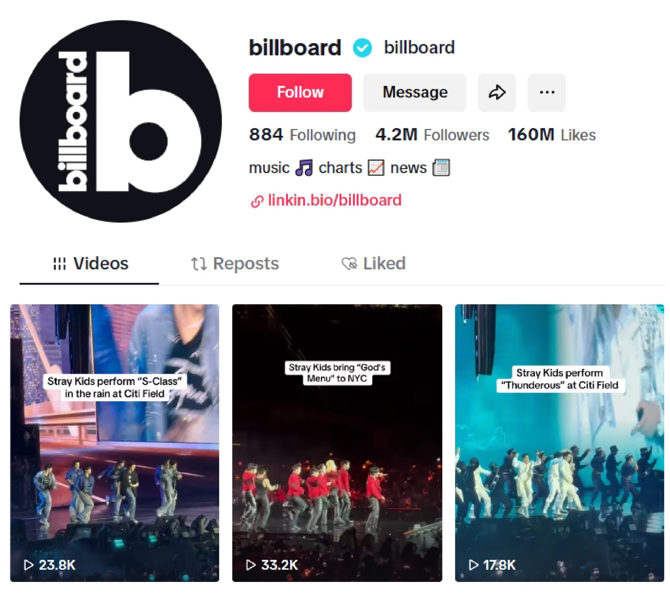Open the Thunderous at Citi Field video
670x596 pixels.
pos(559,443)
